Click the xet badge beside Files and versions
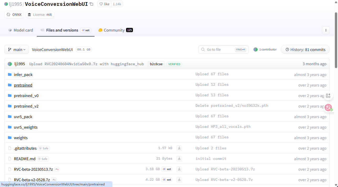This screenshot has height=187, width=338. [x=86, y=30]
